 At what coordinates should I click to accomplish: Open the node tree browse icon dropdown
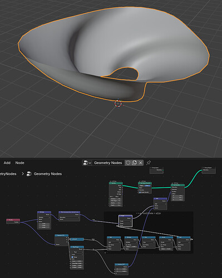[87, 163]
